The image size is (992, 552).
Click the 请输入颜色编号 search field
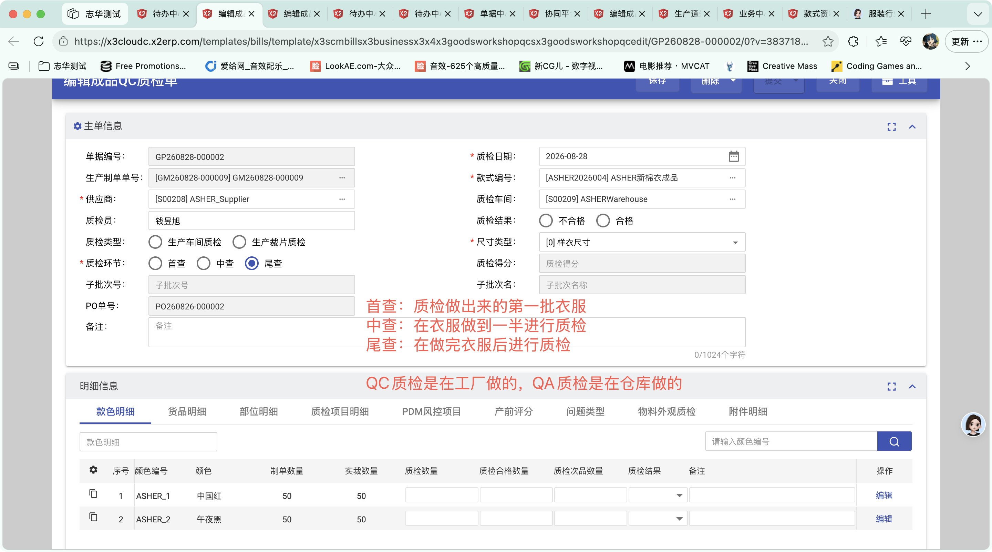tap(791, 441)
